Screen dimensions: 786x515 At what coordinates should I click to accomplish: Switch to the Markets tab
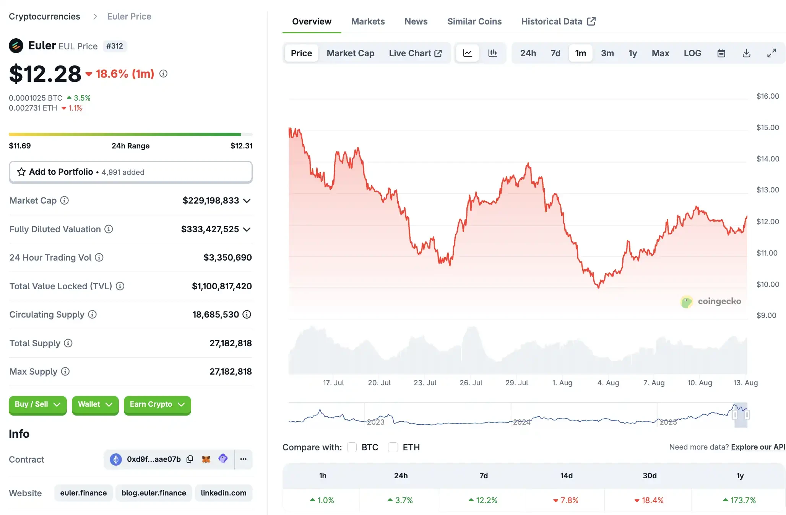pos(368,21)
